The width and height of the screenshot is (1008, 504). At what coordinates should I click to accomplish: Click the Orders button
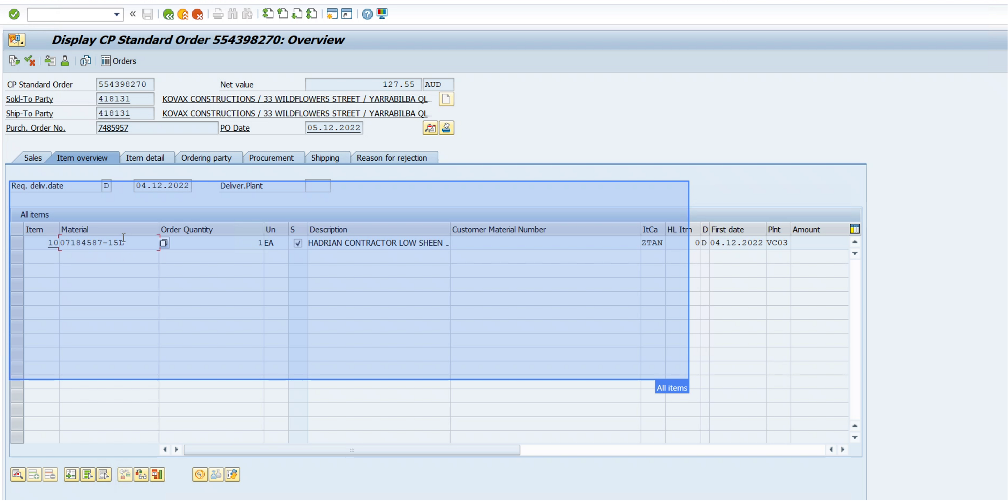click(119, 61)
